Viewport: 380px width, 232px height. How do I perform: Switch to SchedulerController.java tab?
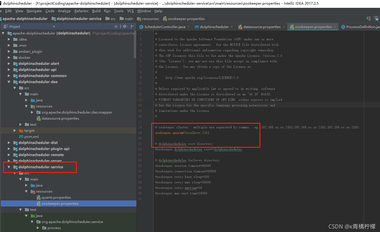[165, 27]
